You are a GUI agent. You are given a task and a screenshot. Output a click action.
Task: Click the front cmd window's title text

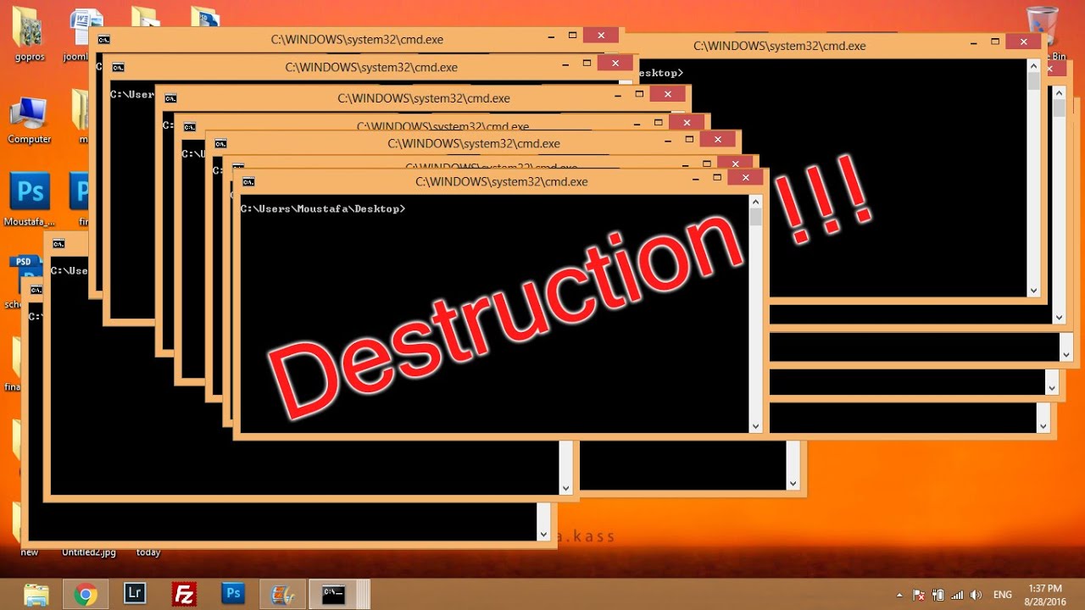[x=502, y=181]
